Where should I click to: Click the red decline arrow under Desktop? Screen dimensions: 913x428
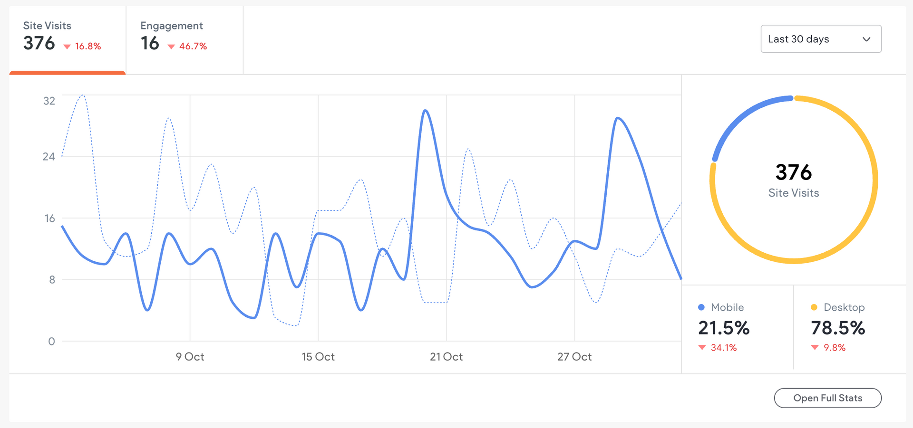coord(815,348)
